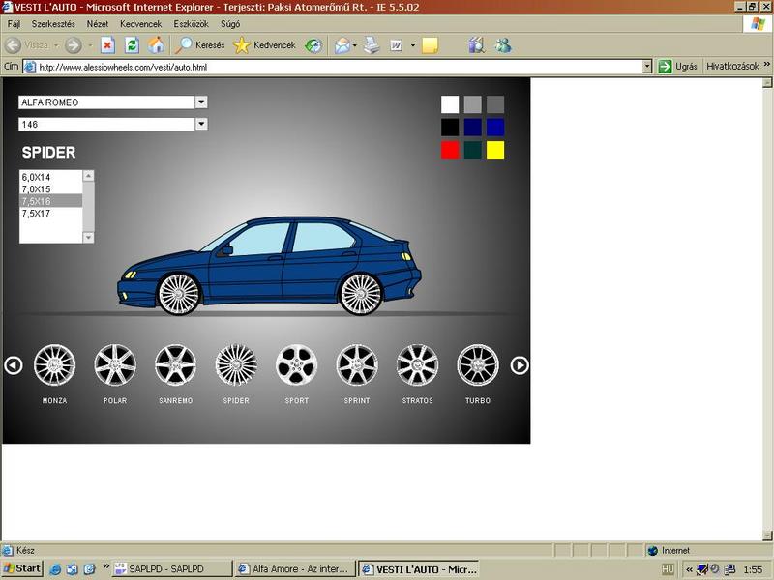Open the ALFA ROMEO brand dropdown

point(201,102)
